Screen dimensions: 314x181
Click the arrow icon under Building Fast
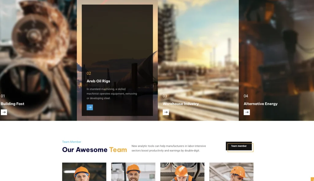(4, 112)
